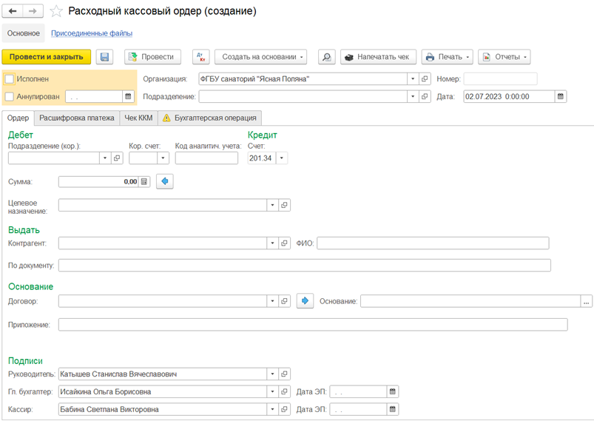Expand the Подразделение dropdown list
The image size is (594, 421).
[x=413, y=97]
